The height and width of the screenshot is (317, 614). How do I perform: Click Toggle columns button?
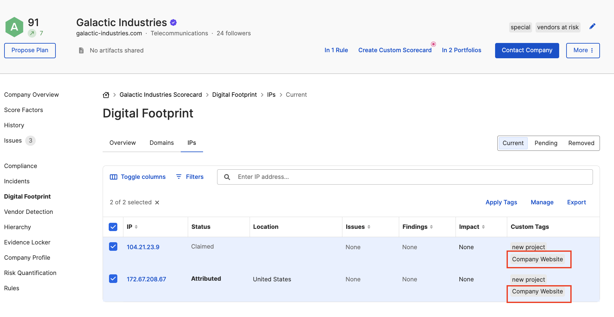point(138,177)
